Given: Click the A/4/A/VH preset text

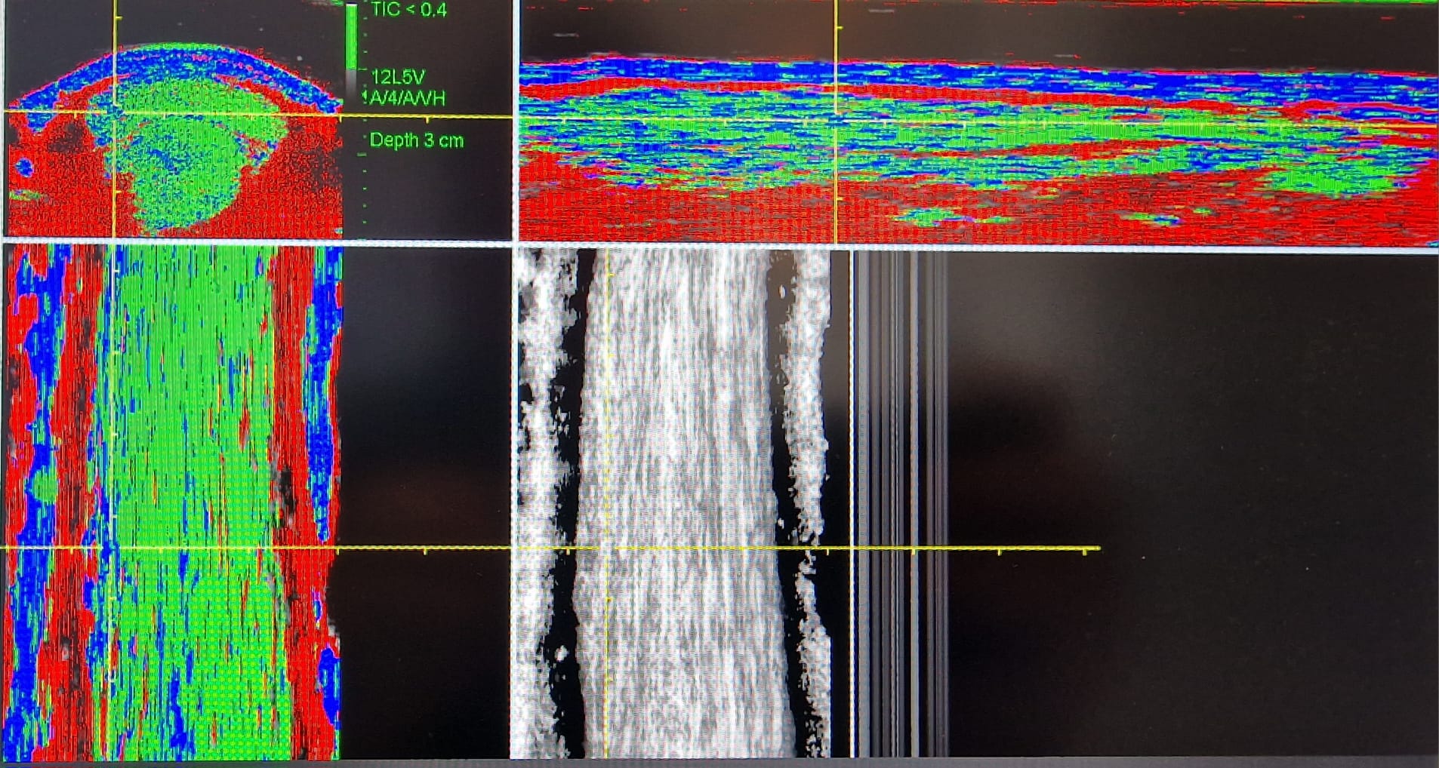Looking at the screenshot, I should 405,98.
